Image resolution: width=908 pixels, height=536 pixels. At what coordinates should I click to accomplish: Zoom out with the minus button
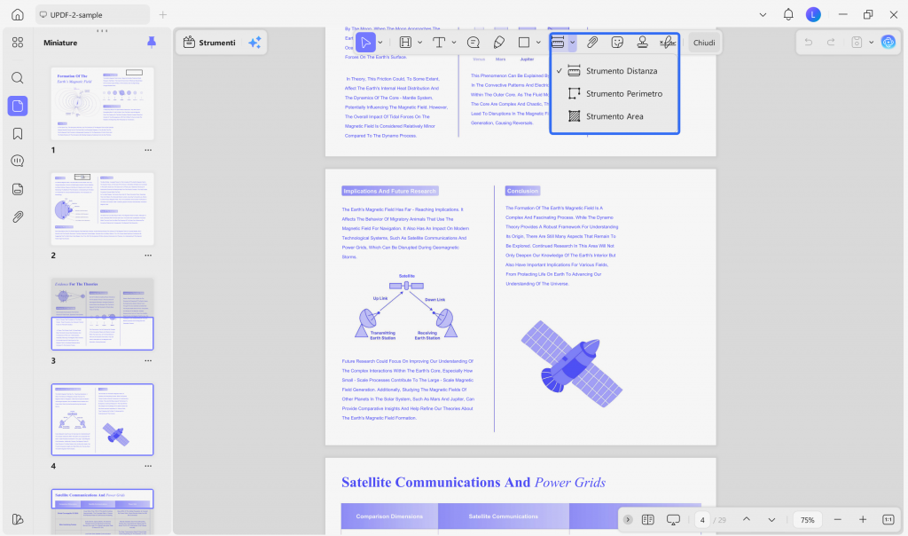tap(837, 520)
